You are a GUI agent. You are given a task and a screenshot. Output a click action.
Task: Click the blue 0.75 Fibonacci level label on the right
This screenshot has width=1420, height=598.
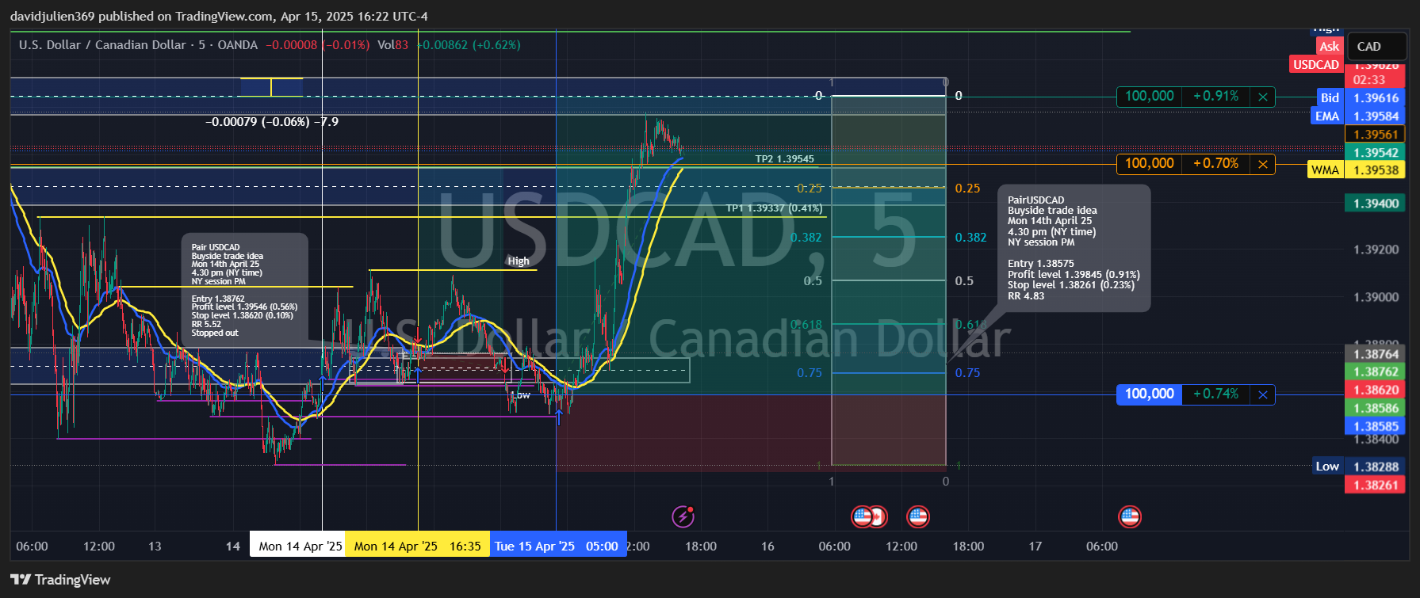tap(967, 373)
